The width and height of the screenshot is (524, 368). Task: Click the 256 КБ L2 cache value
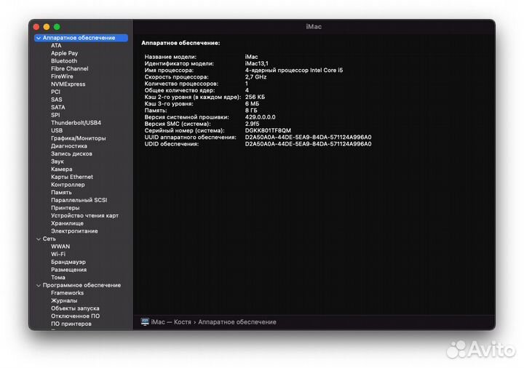tap(255, 97)
